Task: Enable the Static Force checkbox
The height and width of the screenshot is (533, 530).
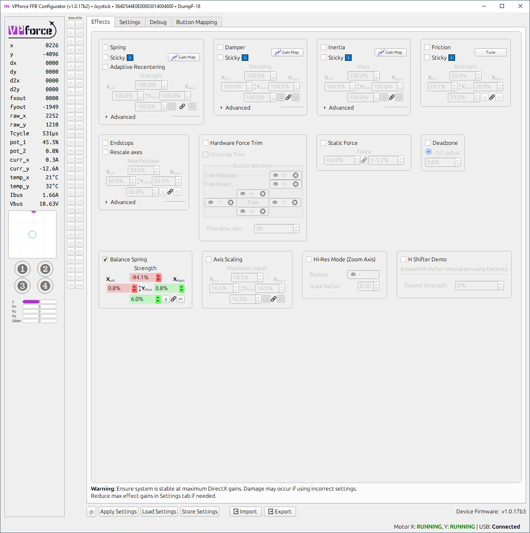Action: [x=323, y=143]
